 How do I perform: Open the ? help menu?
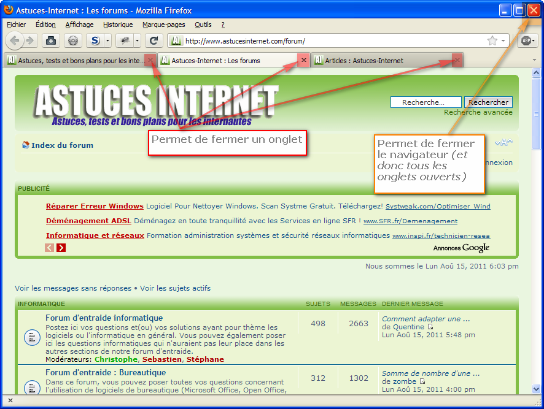(x=223, y=25)
